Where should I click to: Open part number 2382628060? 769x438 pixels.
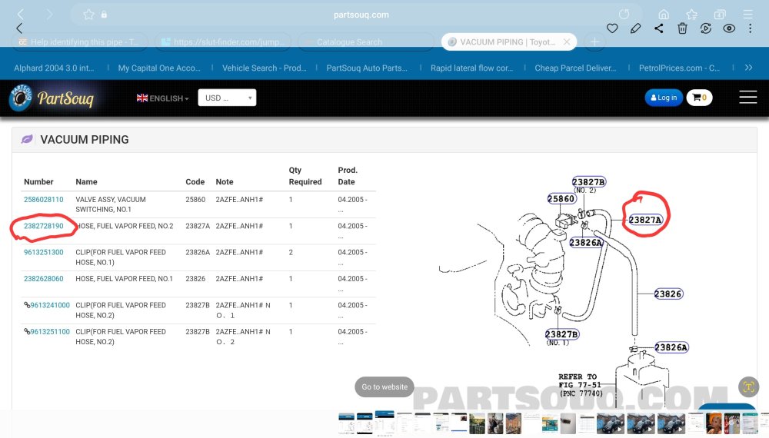(44, 279)
